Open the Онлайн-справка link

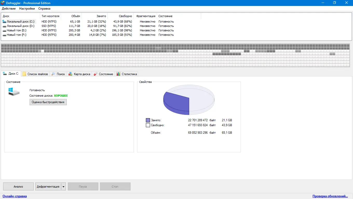click(15, 196)
